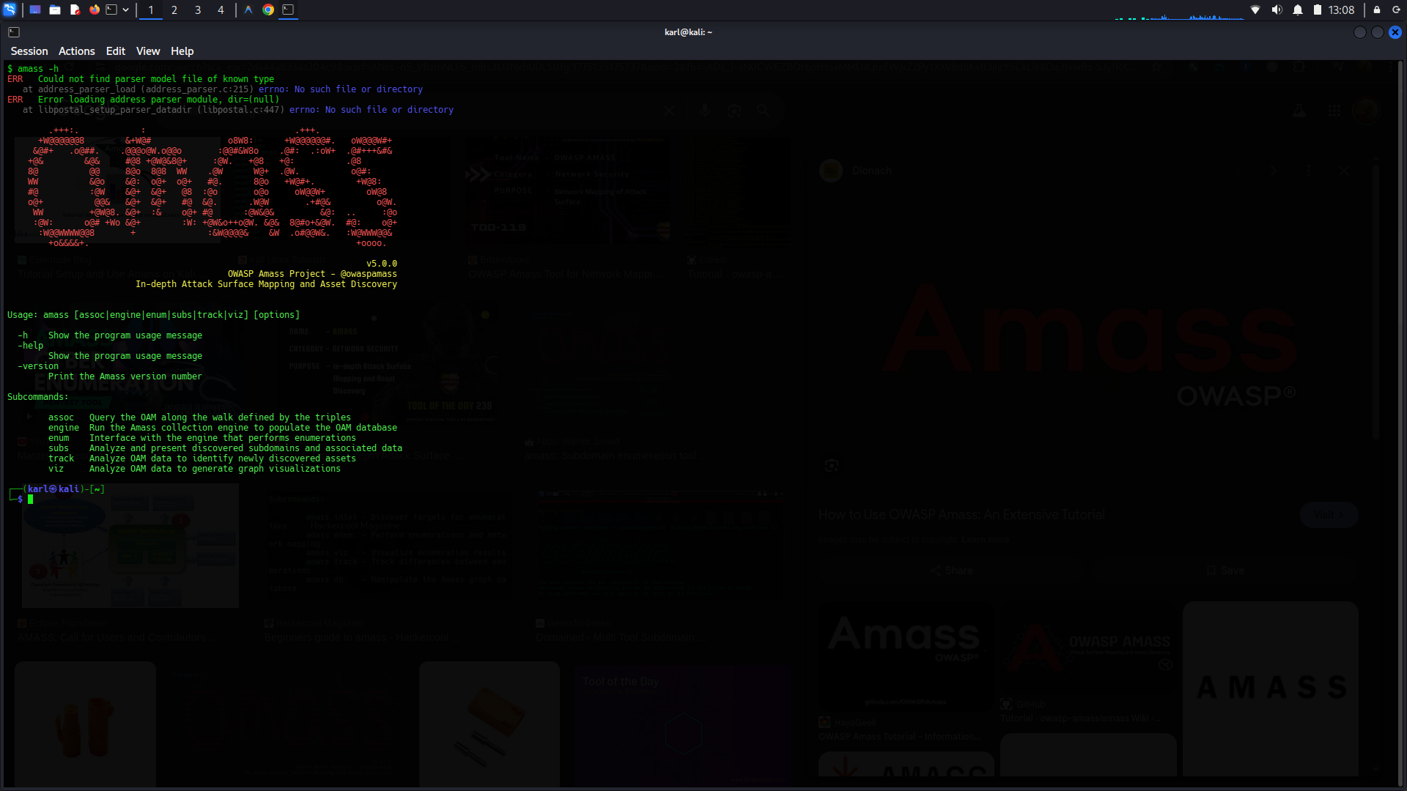Expand the terminal launcher dropdown arrow
Viewport: 1407px width, 791px height.
[126, 10]
